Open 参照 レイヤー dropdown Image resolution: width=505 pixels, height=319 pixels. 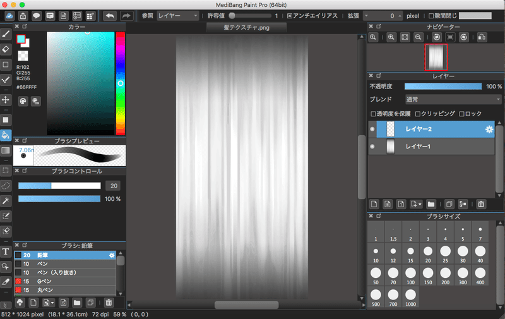(178, 16)
